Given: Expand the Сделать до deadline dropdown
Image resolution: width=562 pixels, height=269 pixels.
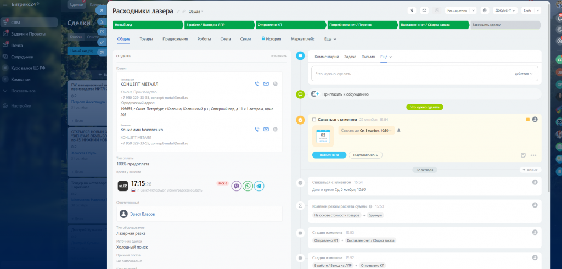Looking at the screenshot, I should [366, 131].
